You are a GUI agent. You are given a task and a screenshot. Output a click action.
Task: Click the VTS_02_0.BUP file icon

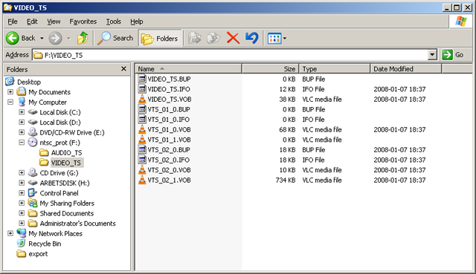142,150
